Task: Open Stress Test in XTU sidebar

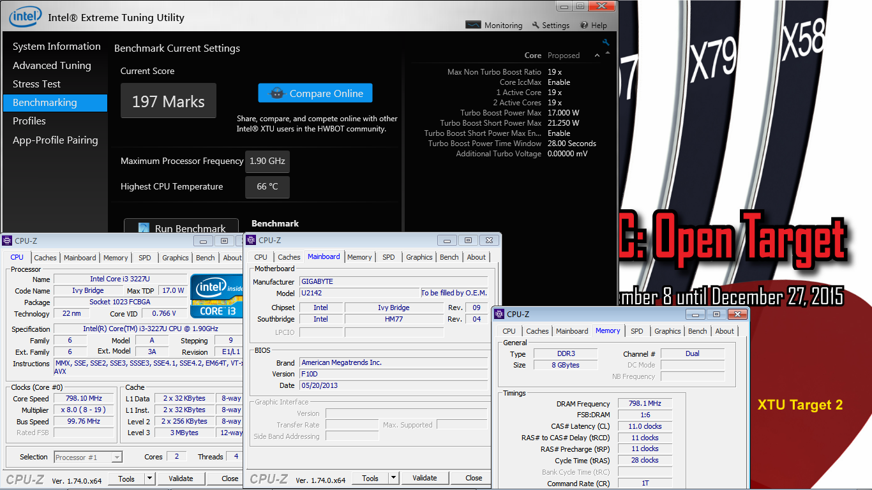Action: (x=36, y=84)
